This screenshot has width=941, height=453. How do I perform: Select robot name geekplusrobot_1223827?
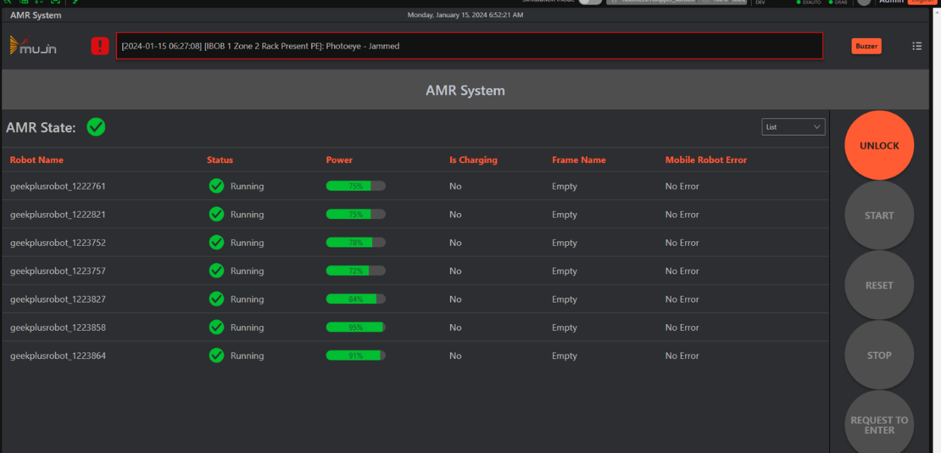pos(58,299)
